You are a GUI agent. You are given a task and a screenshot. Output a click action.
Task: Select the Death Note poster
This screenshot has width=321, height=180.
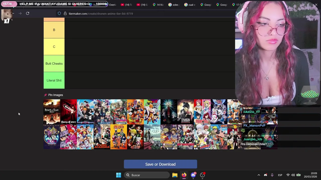tap(169, 112)
